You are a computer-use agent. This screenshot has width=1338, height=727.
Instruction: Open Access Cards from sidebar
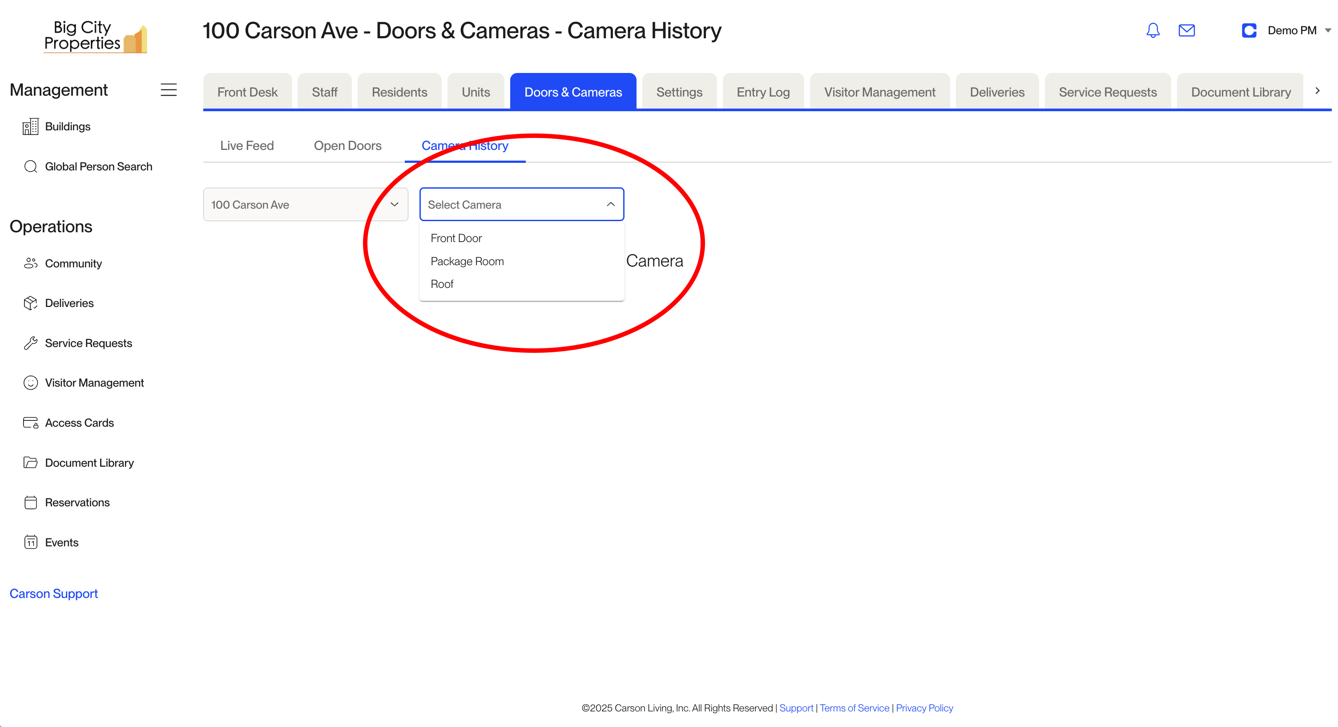79,423
